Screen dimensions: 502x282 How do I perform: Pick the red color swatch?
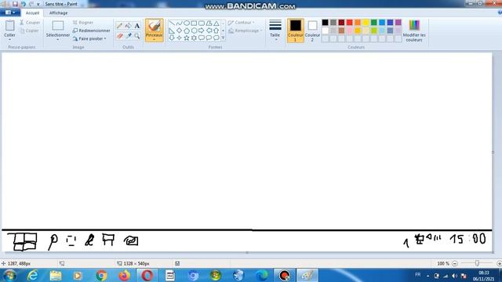click(349, 23)
